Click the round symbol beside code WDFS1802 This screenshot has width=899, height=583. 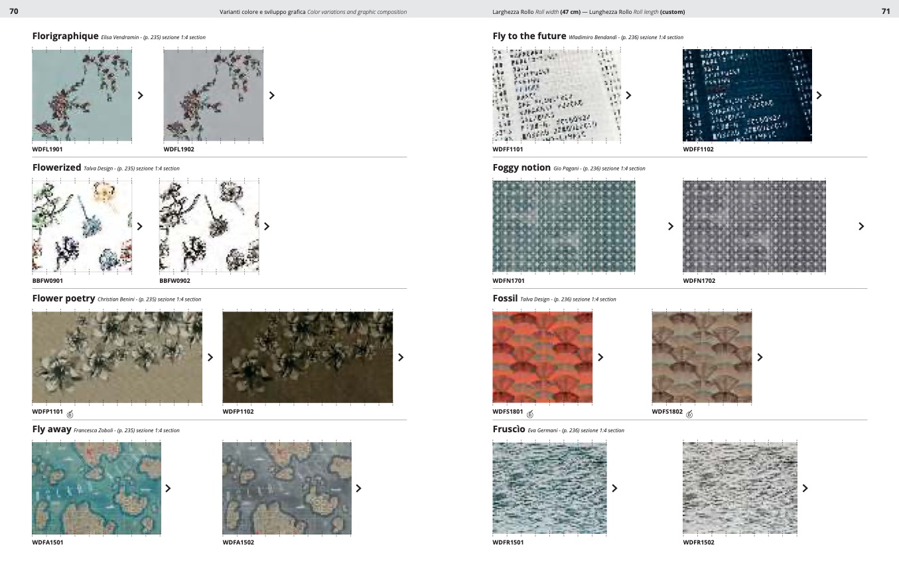(x=689, y=414)
